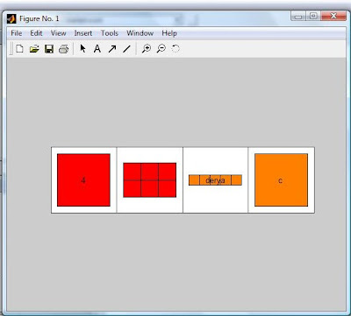Click the orange square labeled c
351x316 pixels.
(281, 180)
